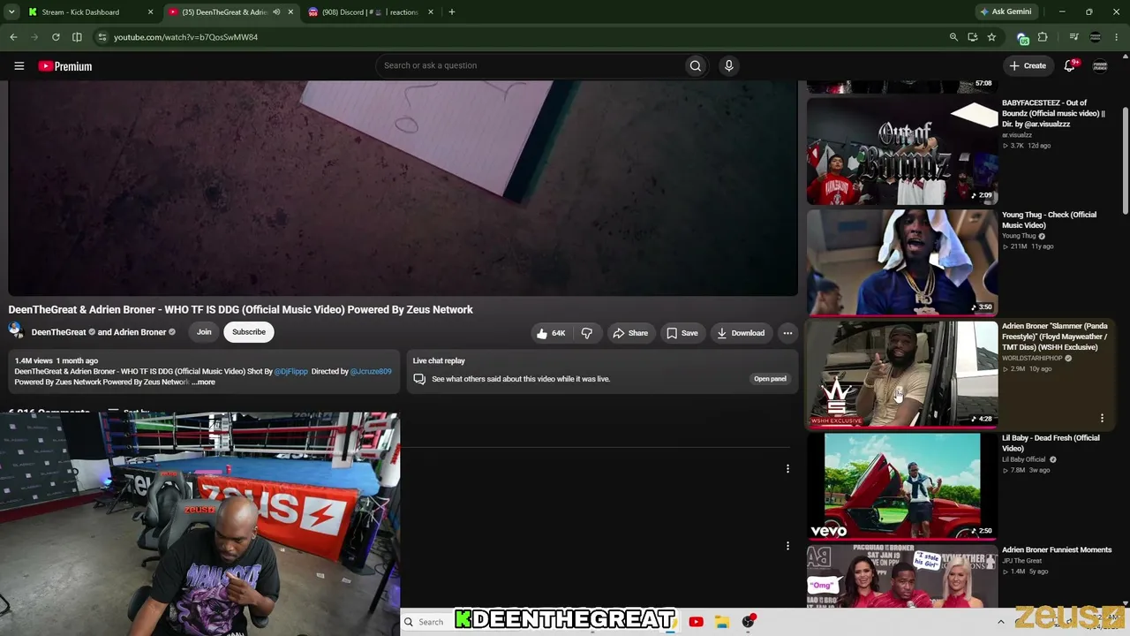The width and height of the screenshot is (1130, 636).
Task: Like the video with 64K likes
Action: pos(550,333)
